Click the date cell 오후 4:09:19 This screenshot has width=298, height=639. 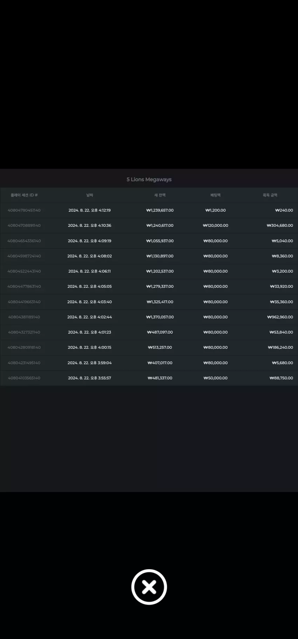pyautogui.click(x=90, y=241)
